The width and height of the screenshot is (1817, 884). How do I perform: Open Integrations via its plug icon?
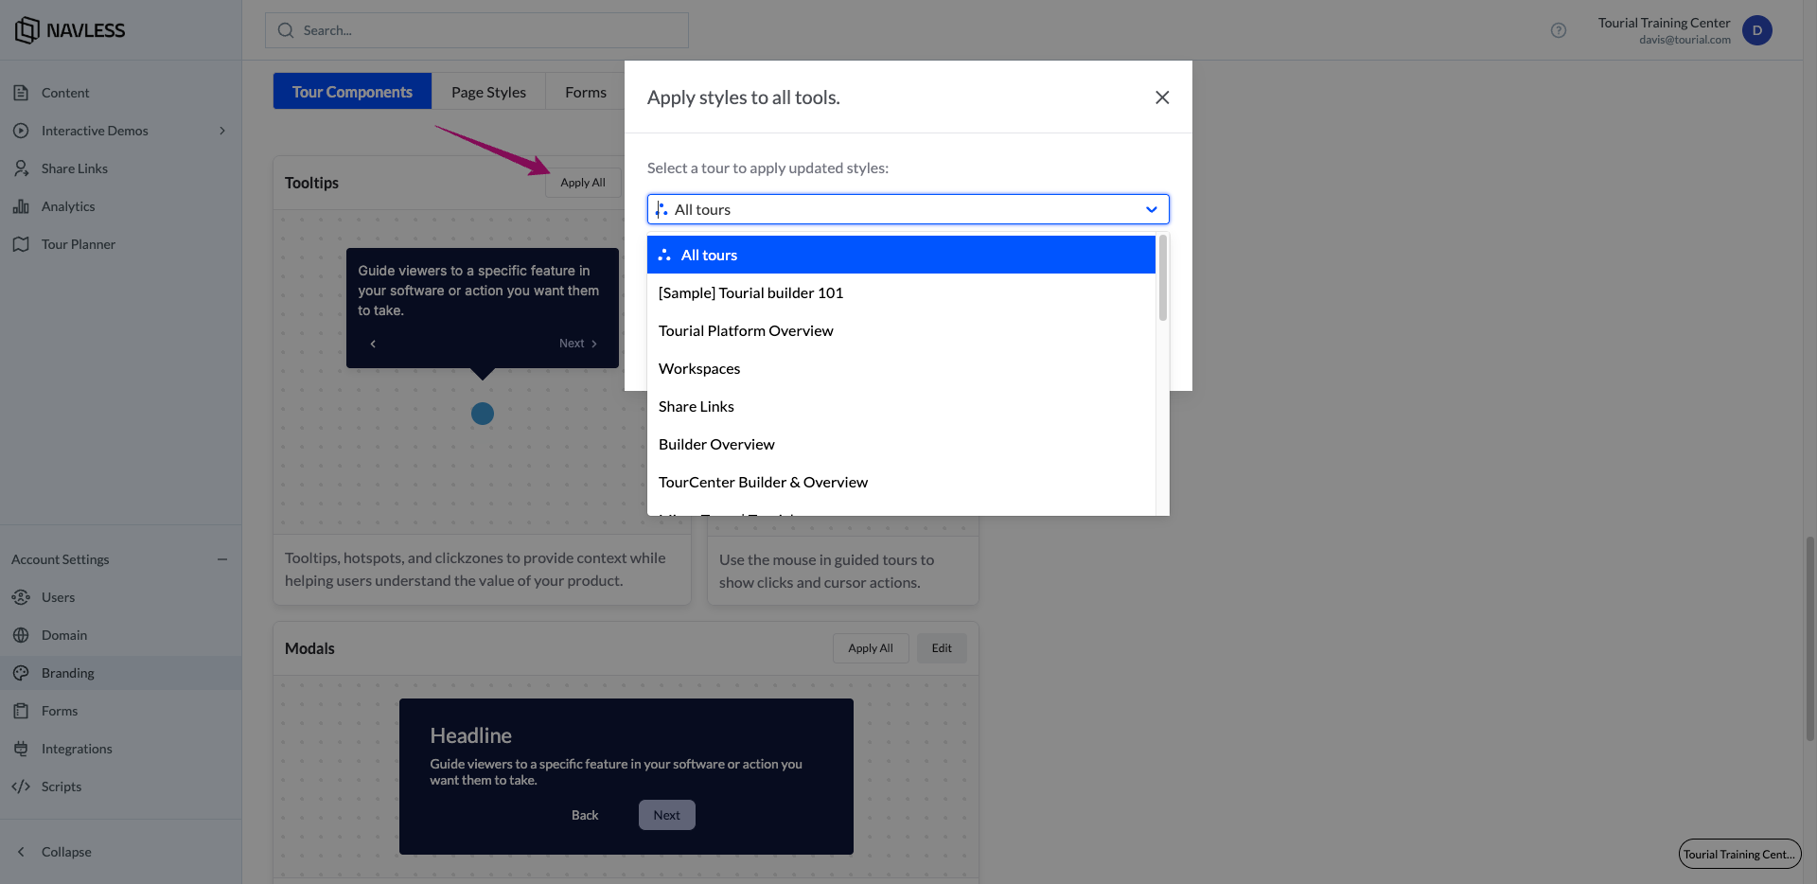point(21,749)
